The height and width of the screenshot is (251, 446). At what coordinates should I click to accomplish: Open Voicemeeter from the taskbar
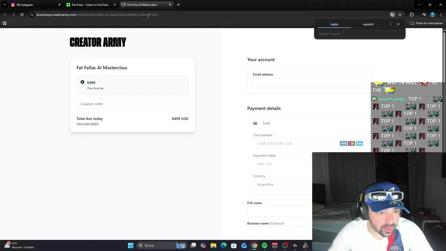coord(275,245)
